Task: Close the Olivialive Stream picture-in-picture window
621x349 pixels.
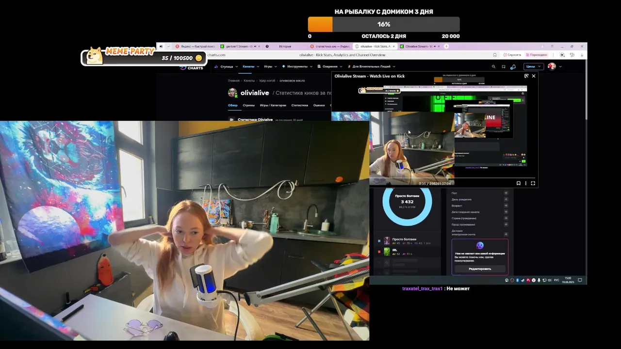Action: (534, 76)
